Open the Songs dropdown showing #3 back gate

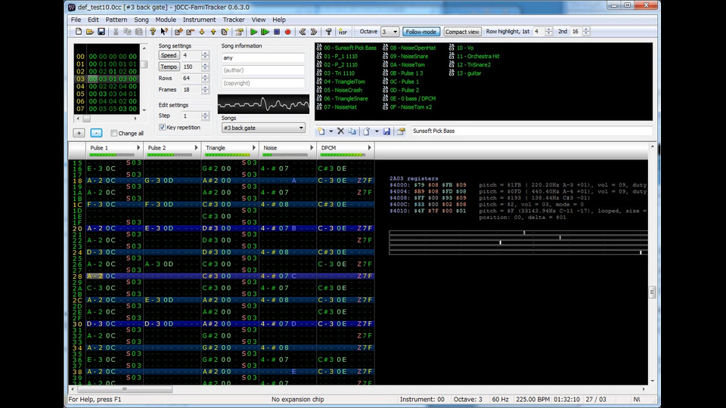click(x=262, y=128)
